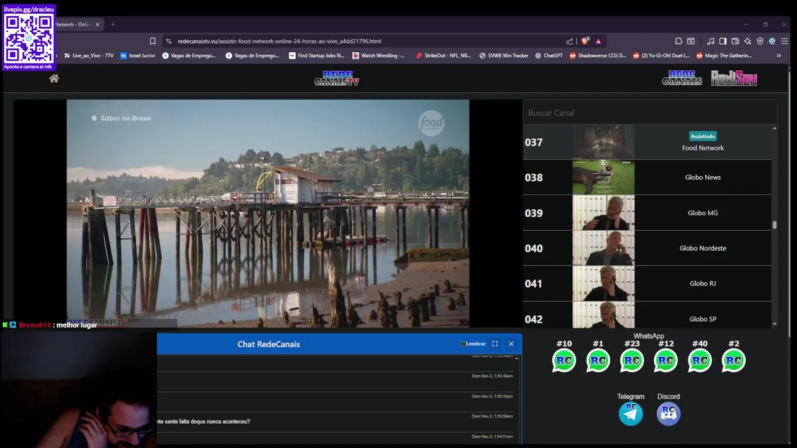The image size is (797, 448).
Task: Select channel 038 Globo News
Action: coord(647,177)
